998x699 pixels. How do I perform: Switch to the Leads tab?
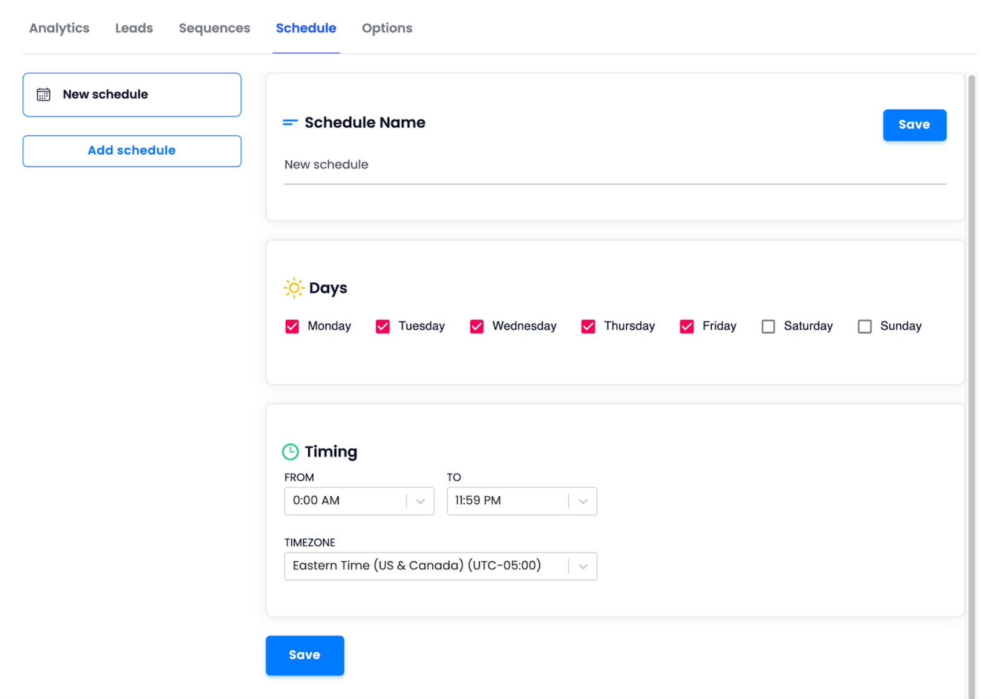click(x=133, y=28)
